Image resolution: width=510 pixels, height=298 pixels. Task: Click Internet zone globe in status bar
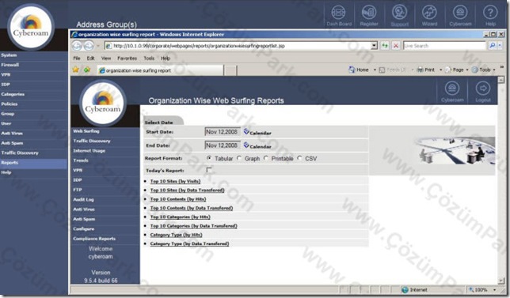(405, 289)
